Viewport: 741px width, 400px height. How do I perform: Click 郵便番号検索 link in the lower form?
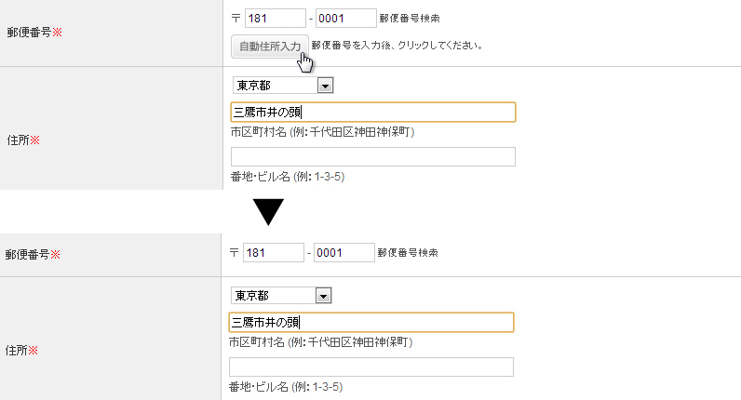408,252
